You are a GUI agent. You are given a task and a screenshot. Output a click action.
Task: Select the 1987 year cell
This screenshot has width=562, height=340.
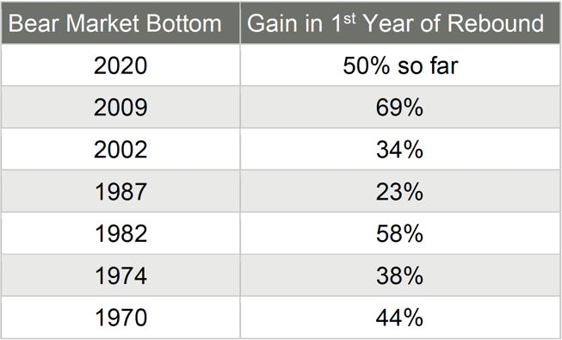(x=120, y=191)
